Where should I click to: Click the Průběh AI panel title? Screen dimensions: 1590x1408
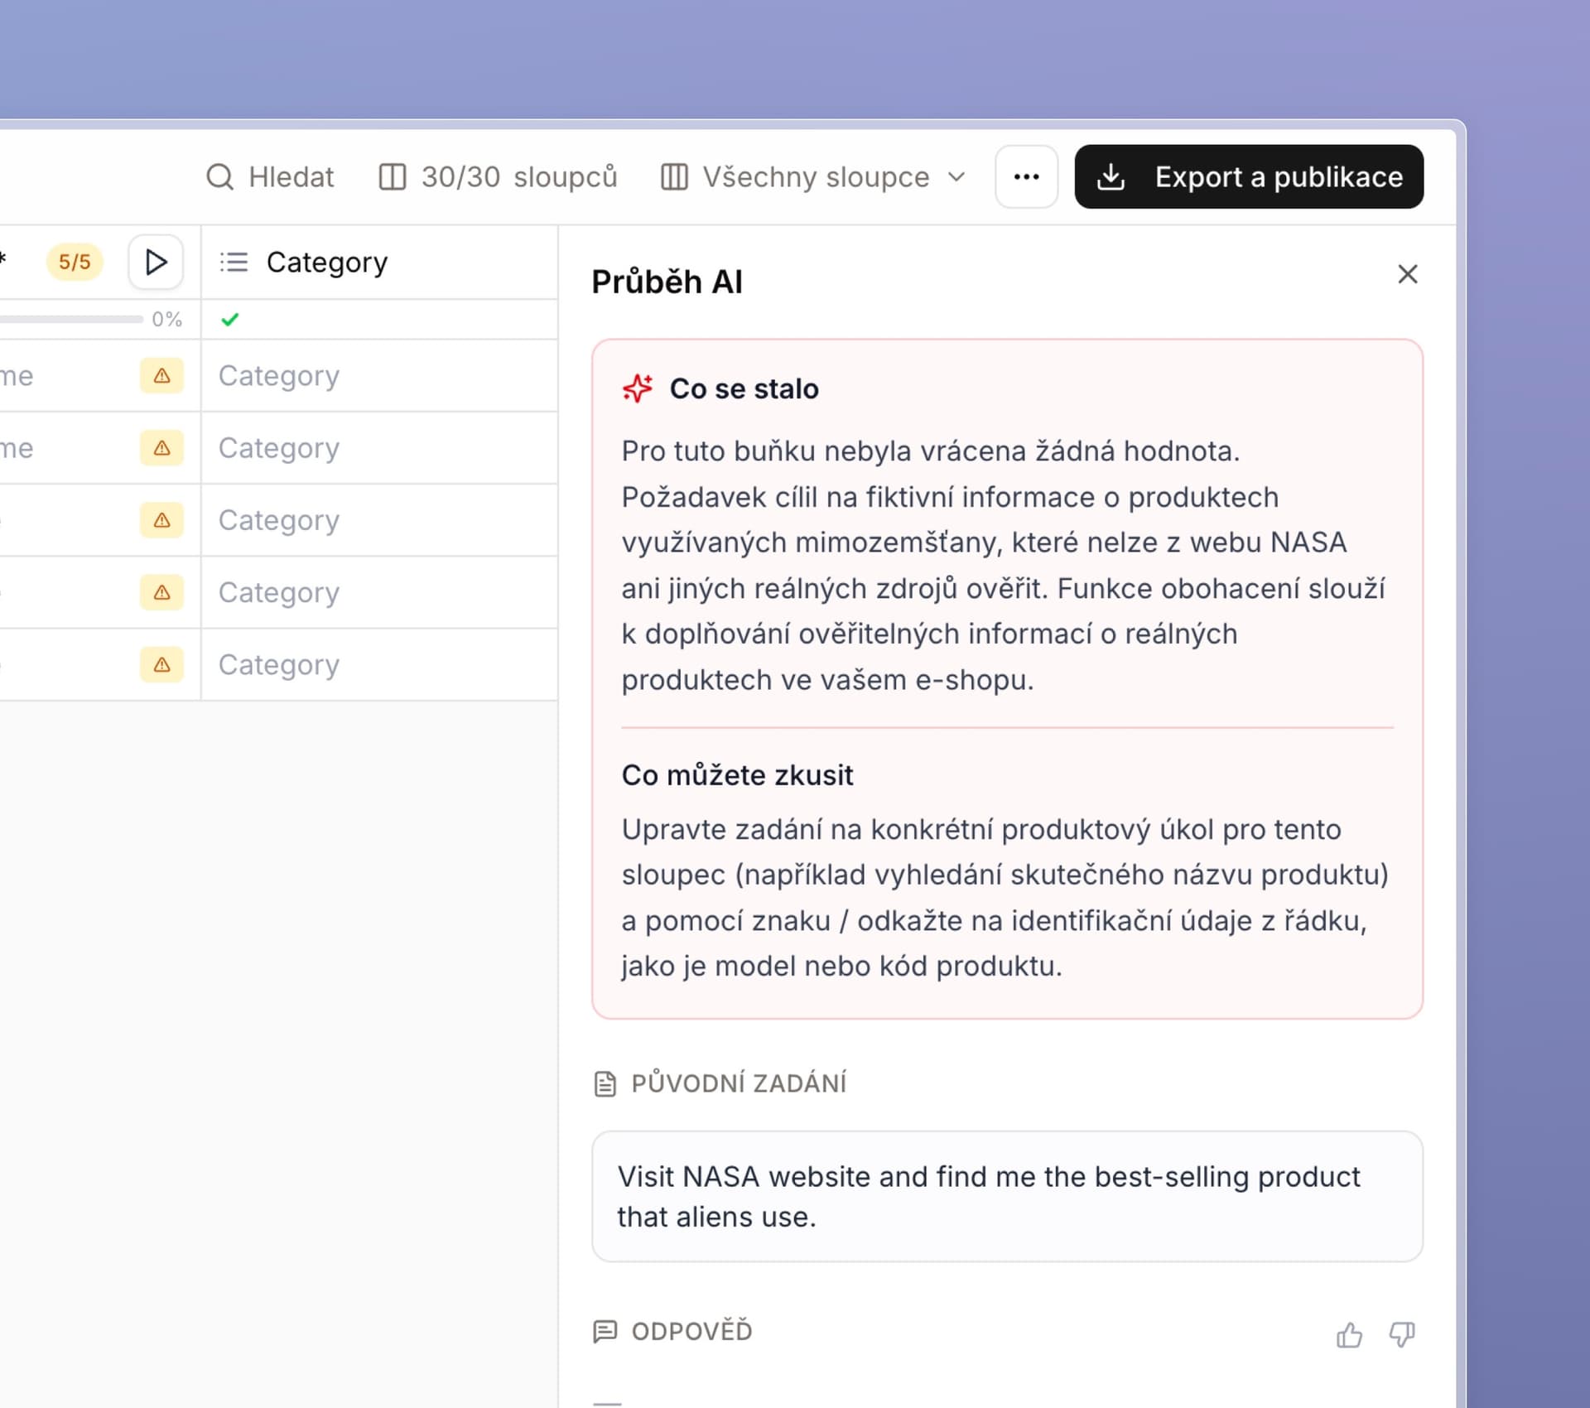[x=667, y=282]
